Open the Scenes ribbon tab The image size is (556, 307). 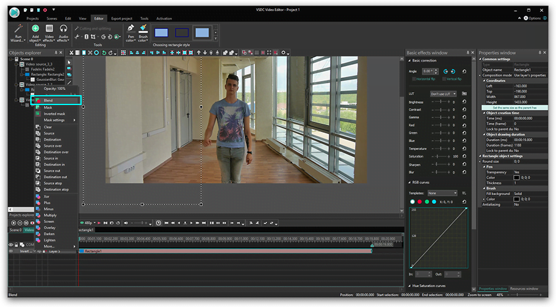[52, 19]
